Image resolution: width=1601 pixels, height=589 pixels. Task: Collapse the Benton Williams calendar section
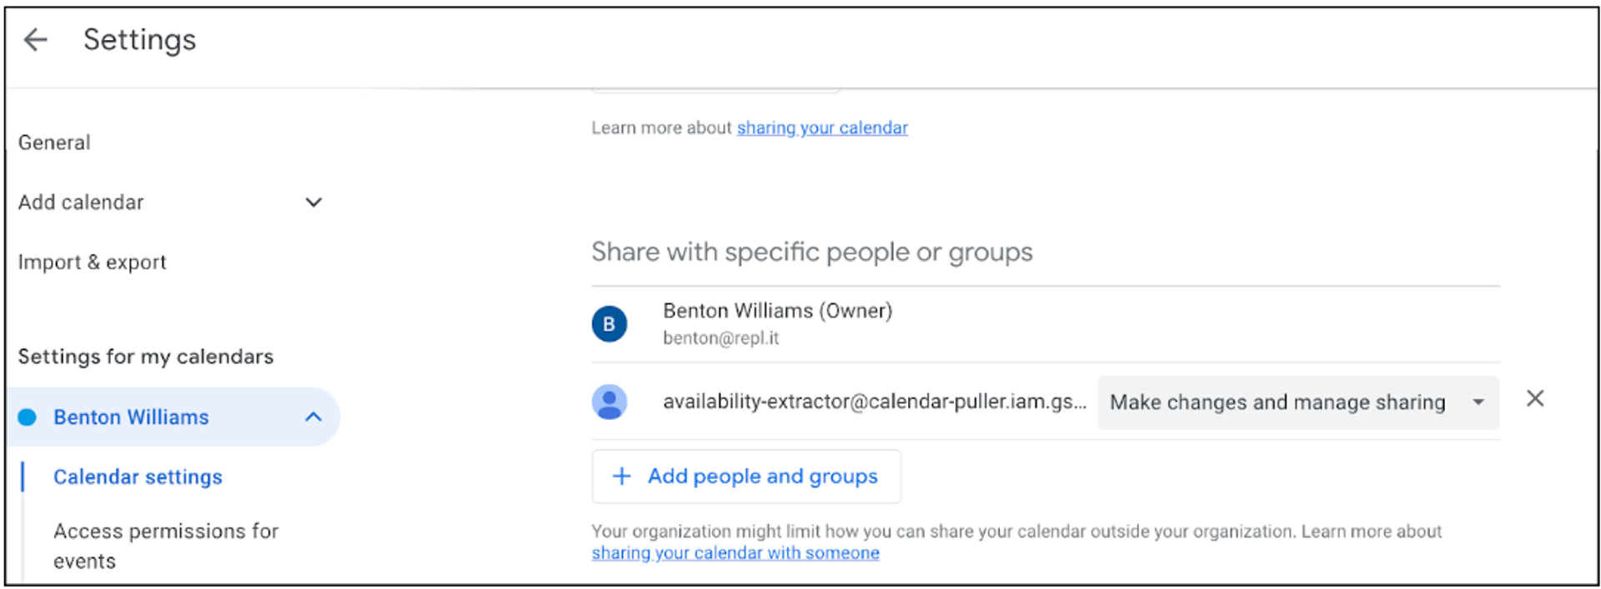[x=314, y=417]
